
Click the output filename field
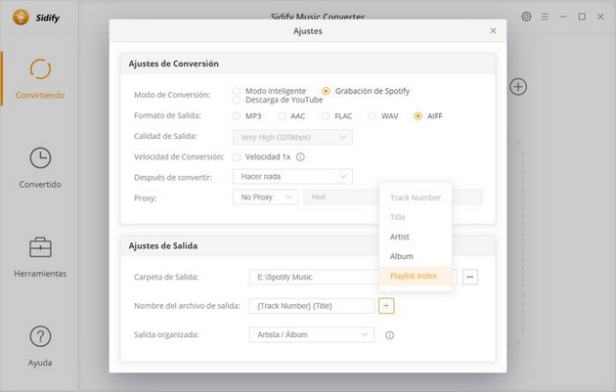coord(312,306)
